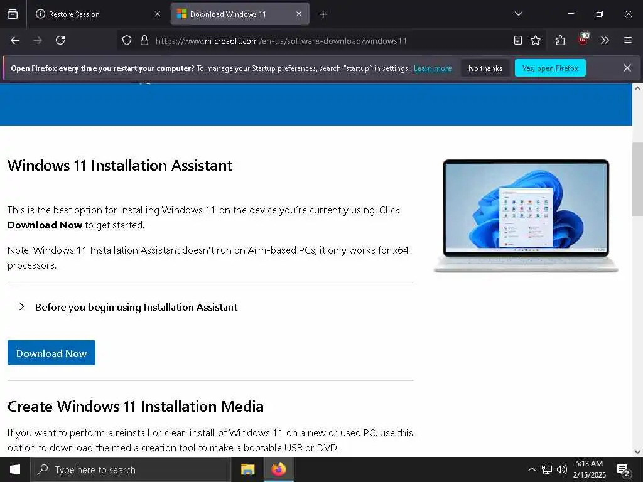This screenshot has height=482, width=643.
Task: Click the Create Windows 11 Installation Media heading
Action: coord(136,407)
